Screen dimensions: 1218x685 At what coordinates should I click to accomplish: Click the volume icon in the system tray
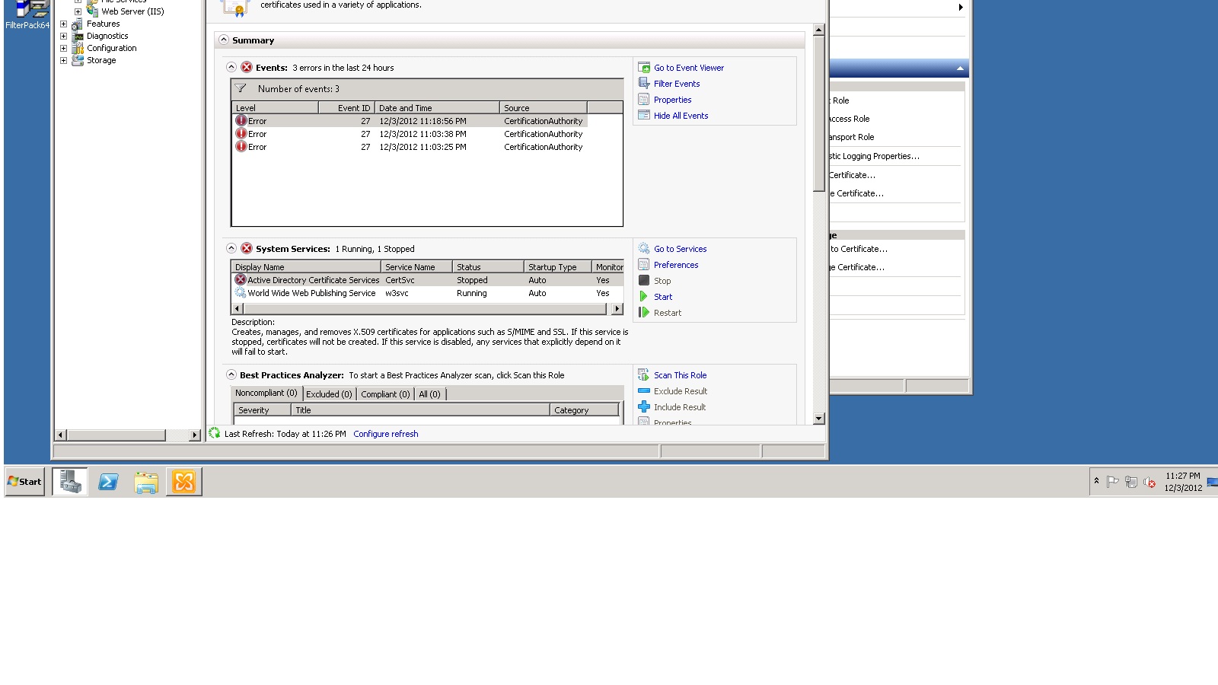pos(1149,482)
